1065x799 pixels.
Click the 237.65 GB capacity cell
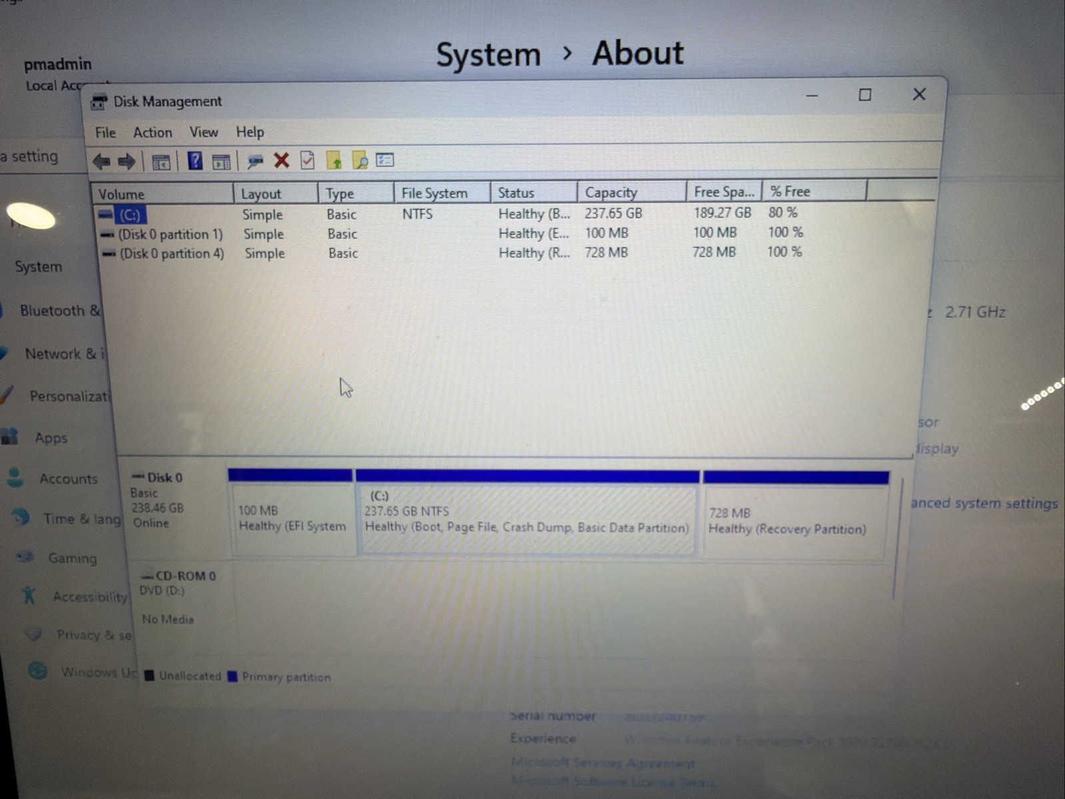coord(613,213)
